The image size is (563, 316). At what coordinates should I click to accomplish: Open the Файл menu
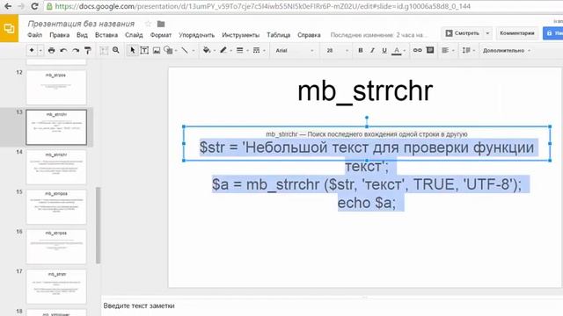(35, 35)
